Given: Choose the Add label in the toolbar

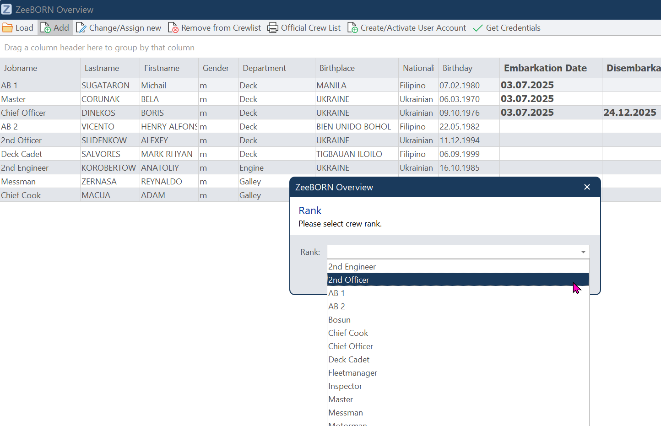Looking at the screenshot, I should (61, 28).
